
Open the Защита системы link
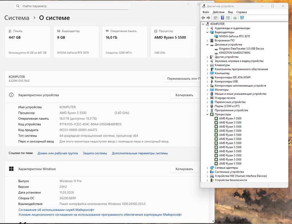click(x=95, y=153)
